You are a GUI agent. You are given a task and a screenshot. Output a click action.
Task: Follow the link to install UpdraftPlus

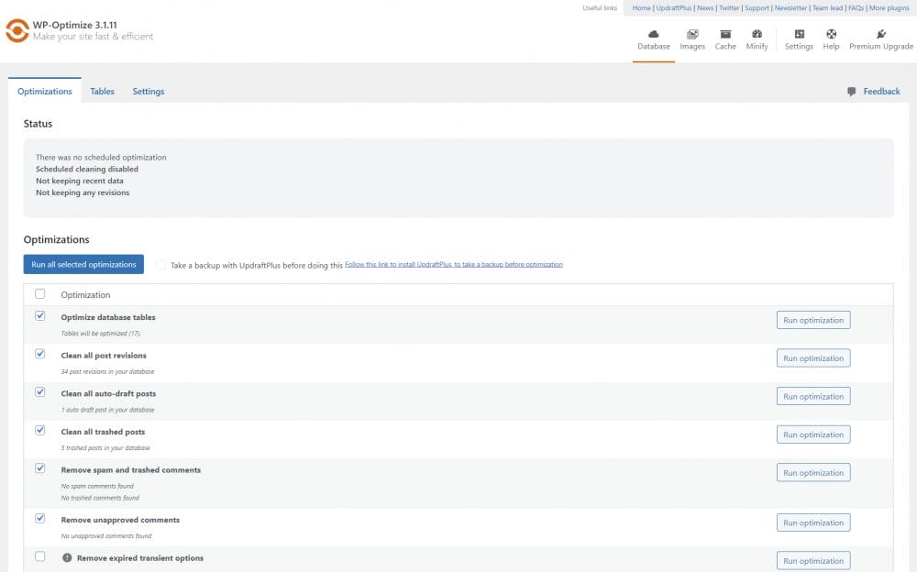click(x=454, y=264)
